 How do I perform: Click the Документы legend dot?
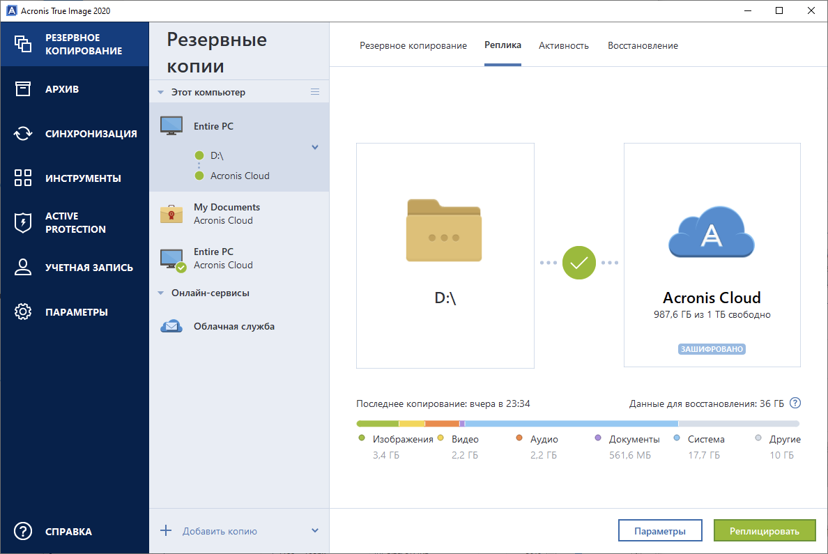(598, 438)
